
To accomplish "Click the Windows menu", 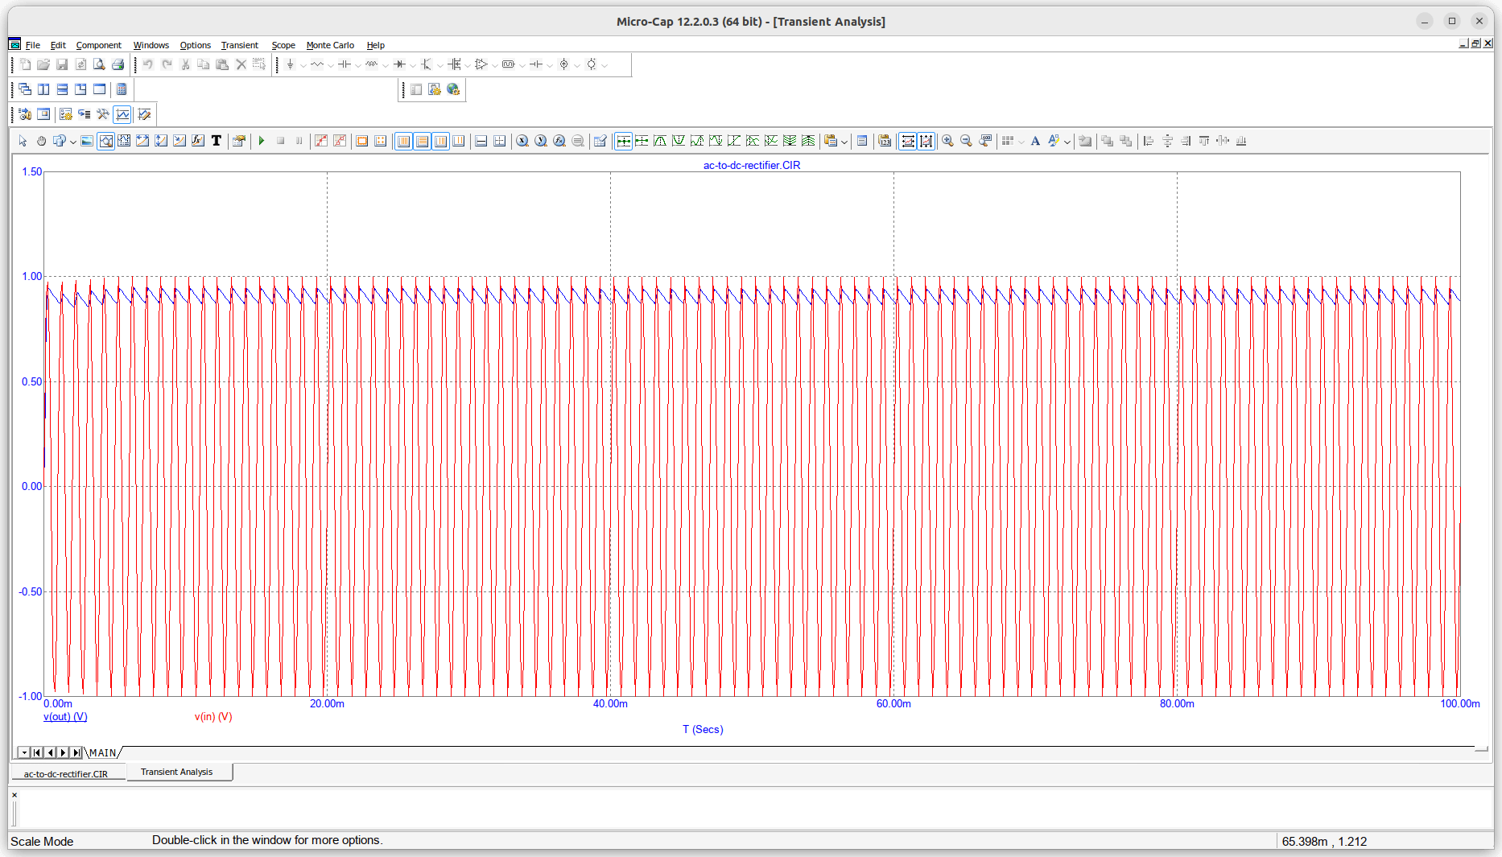I will (151, 45).
